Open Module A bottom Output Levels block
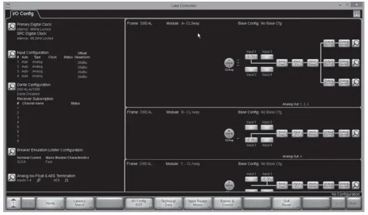368x215 pixels. 344,82
